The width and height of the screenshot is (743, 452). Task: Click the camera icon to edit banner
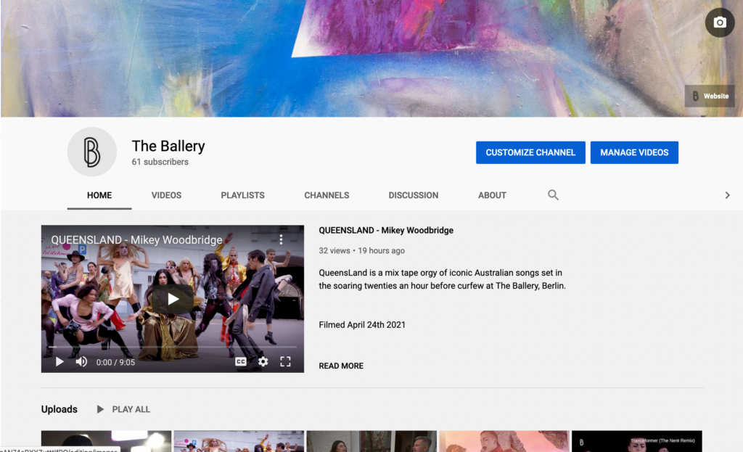pos(719,22)
